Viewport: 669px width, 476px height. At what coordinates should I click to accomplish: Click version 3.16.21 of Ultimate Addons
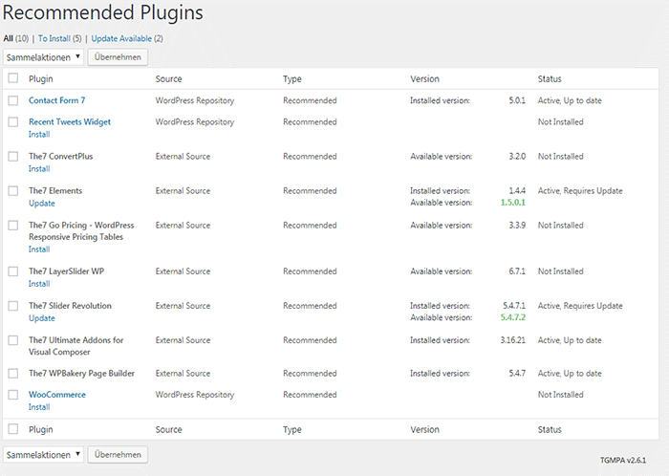tap(513, 340)
